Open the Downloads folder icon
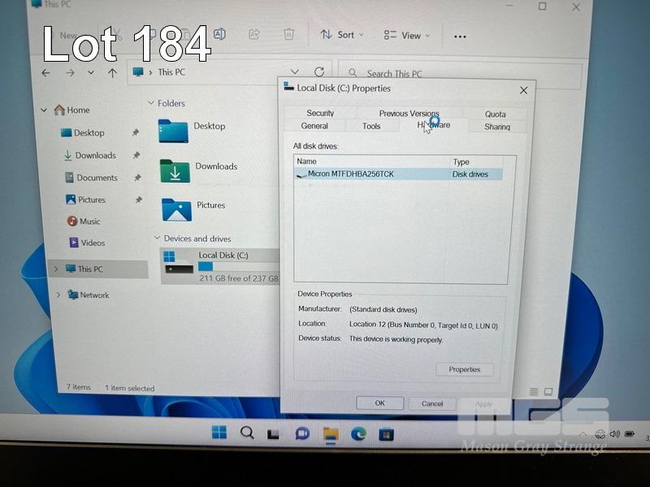The height and width of the screenshot is (487, 650). point(175,170)
